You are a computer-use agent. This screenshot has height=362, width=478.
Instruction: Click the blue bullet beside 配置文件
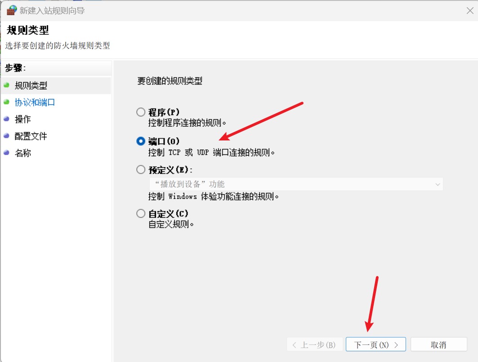pyautogui.click(x=6, y=136)
